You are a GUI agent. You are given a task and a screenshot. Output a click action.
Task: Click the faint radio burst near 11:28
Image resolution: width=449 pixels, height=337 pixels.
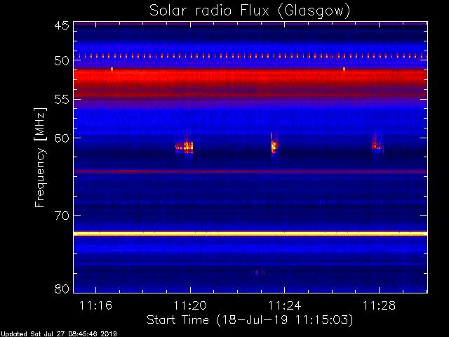coord(377,143)
